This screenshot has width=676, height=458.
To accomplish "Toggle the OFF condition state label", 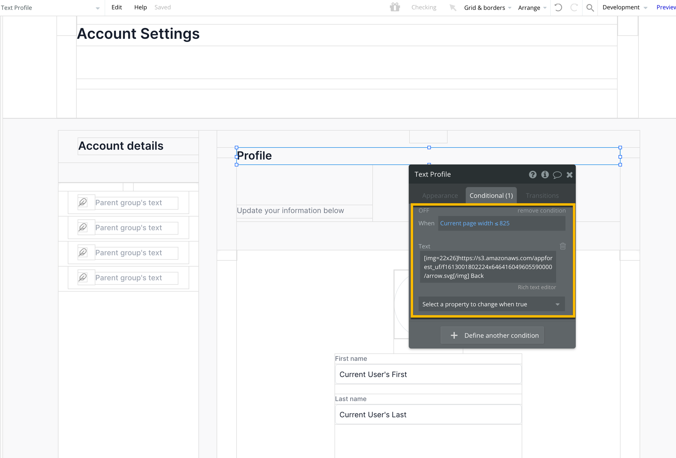I will (424, 211).
